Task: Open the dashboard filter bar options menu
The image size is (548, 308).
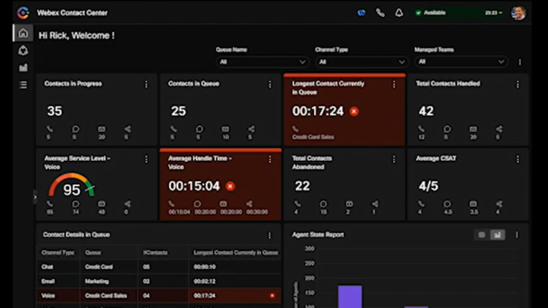Action: click(520, 62)
